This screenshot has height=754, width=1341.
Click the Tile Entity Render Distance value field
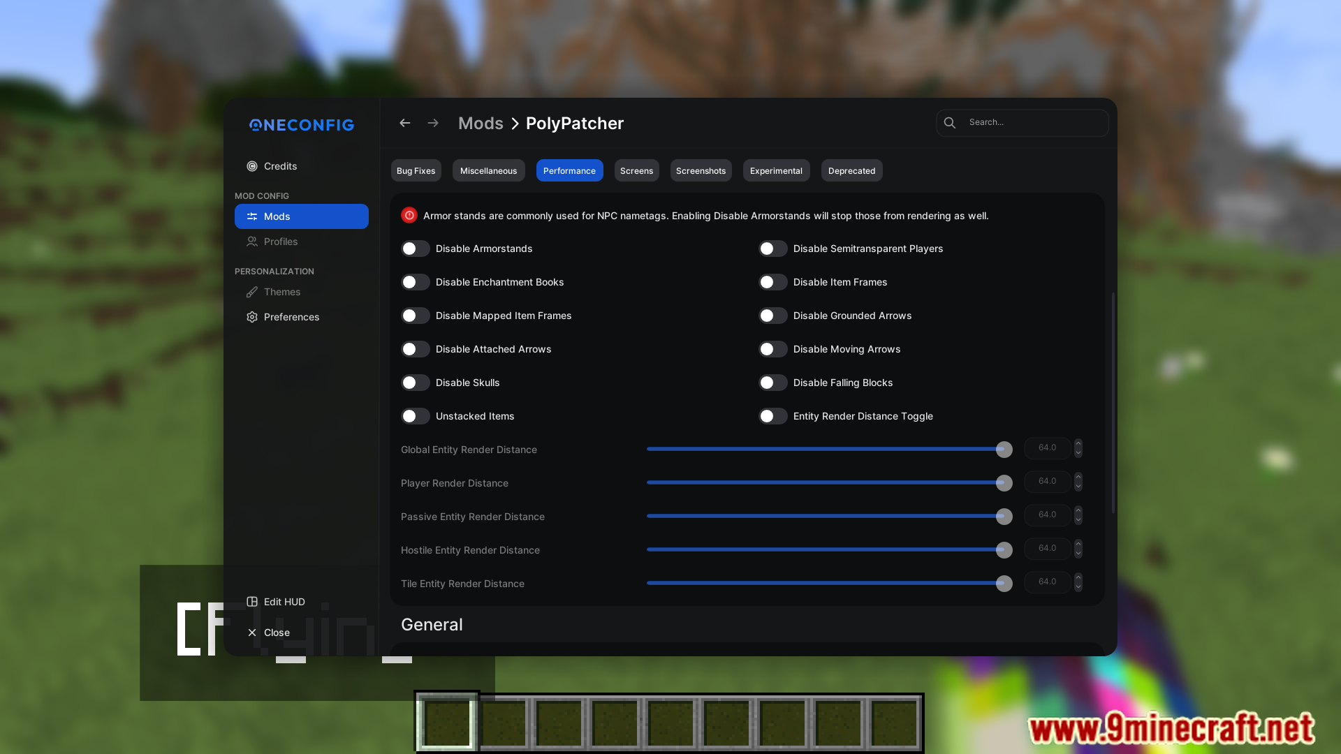click(1048, 582)
